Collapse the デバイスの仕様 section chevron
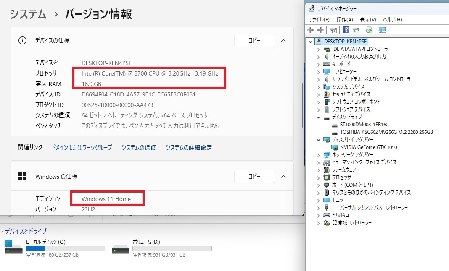Viewport: 449px width, 271px height. [283, 41]
